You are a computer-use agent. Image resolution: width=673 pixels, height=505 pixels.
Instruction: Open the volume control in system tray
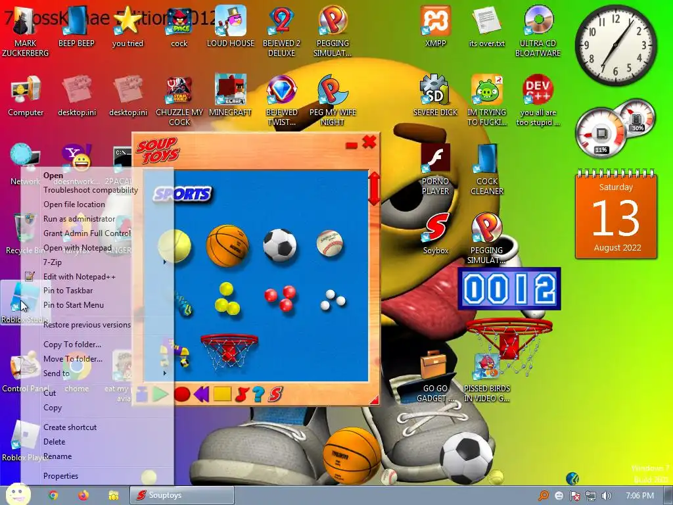(x=606, y=496)
